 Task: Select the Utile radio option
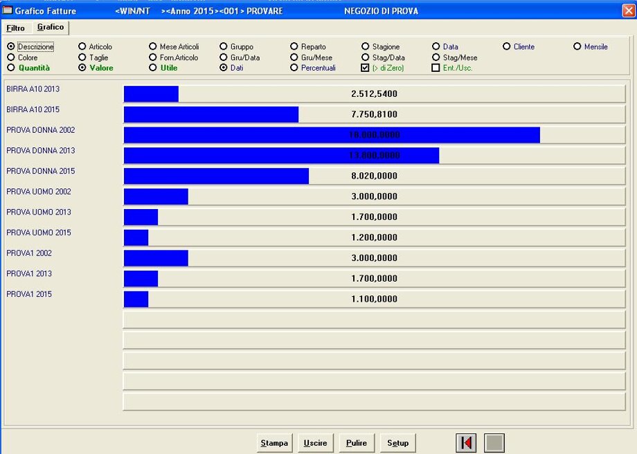click(153, 68)
